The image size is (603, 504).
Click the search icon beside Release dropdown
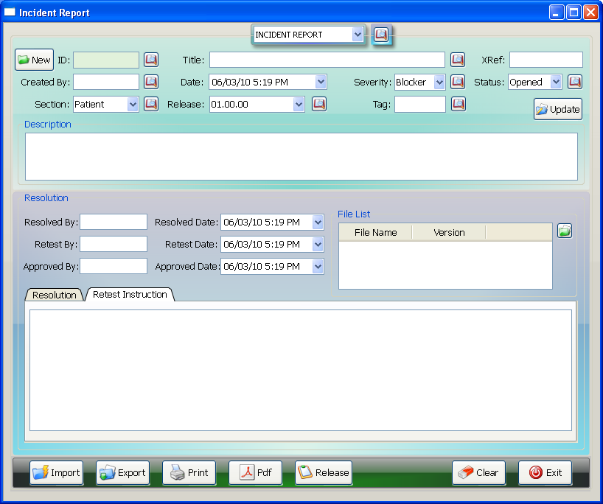(x=319, y=104)
